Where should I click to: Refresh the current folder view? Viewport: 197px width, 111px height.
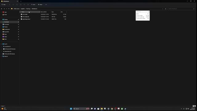tap(166, 9)
